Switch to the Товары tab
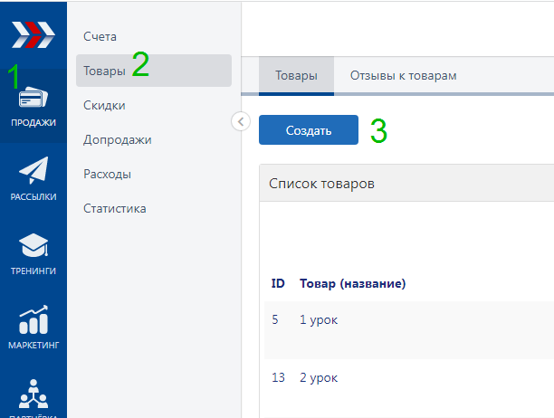Image resolution: width=554 pixels, height=418 pixels. click(296, 76)
